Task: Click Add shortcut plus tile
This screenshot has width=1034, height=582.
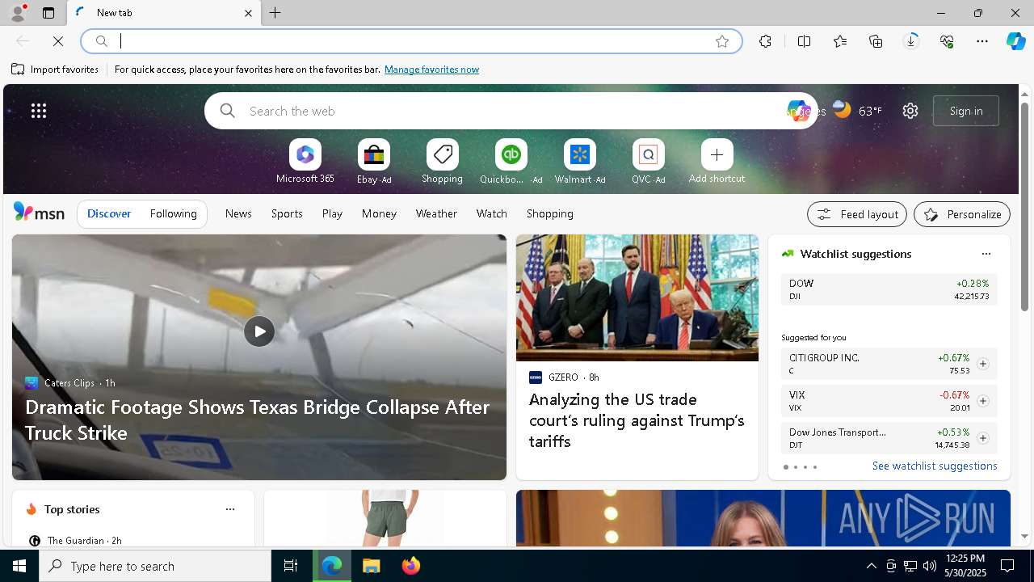Action: click(x=717, y=161)
